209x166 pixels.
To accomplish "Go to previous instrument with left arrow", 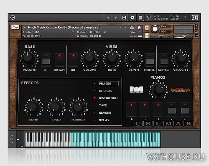I will (x=108, y=18).
